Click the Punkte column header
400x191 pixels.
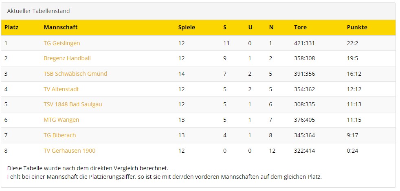357,27
